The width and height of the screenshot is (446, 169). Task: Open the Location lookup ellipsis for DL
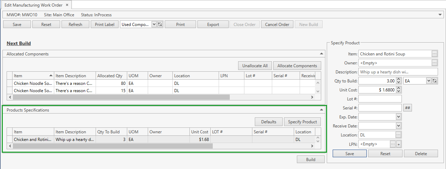(x=398, y=135)
